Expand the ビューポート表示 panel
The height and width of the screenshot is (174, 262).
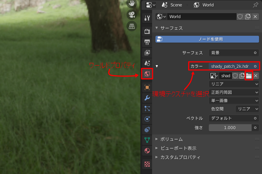[x=157, y=148]
